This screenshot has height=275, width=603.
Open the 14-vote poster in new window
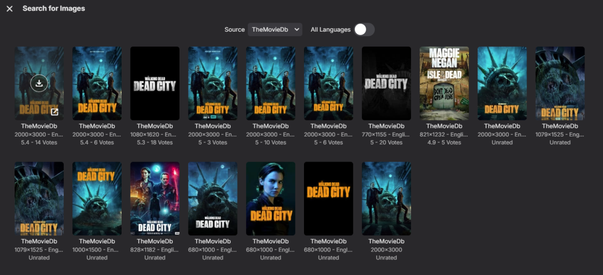(x=54, y=112)
